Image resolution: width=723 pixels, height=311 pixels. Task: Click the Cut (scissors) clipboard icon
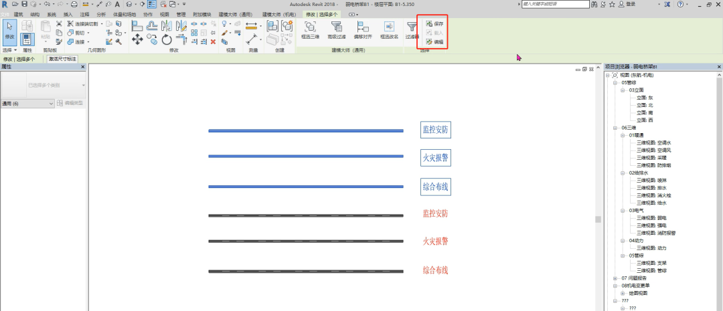coord(59,23)
